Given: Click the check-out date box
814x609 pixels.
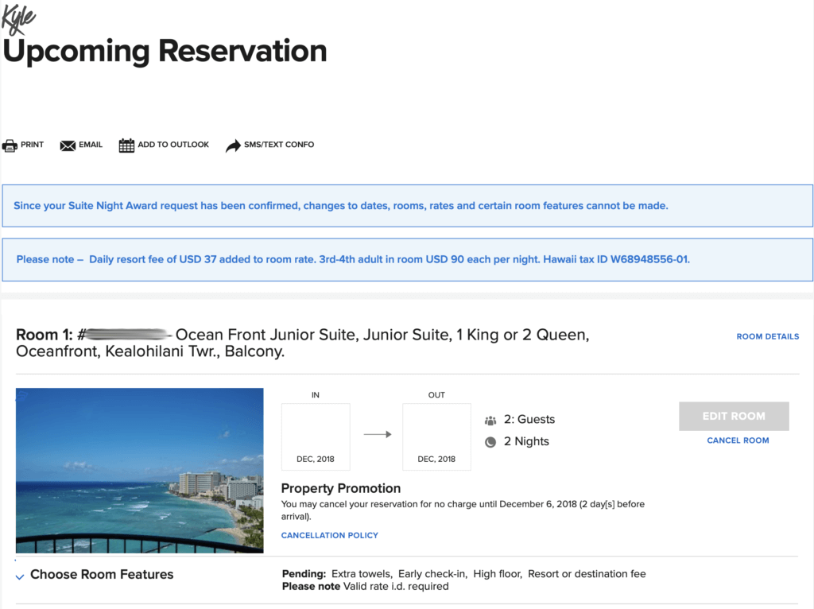Looking at the screenshot, I should pos(436,436).
